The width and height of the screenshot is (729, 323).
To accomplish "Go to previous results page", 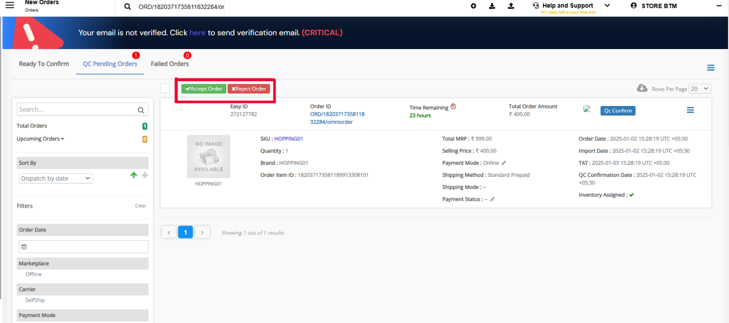I will click(x=169, y=232).
